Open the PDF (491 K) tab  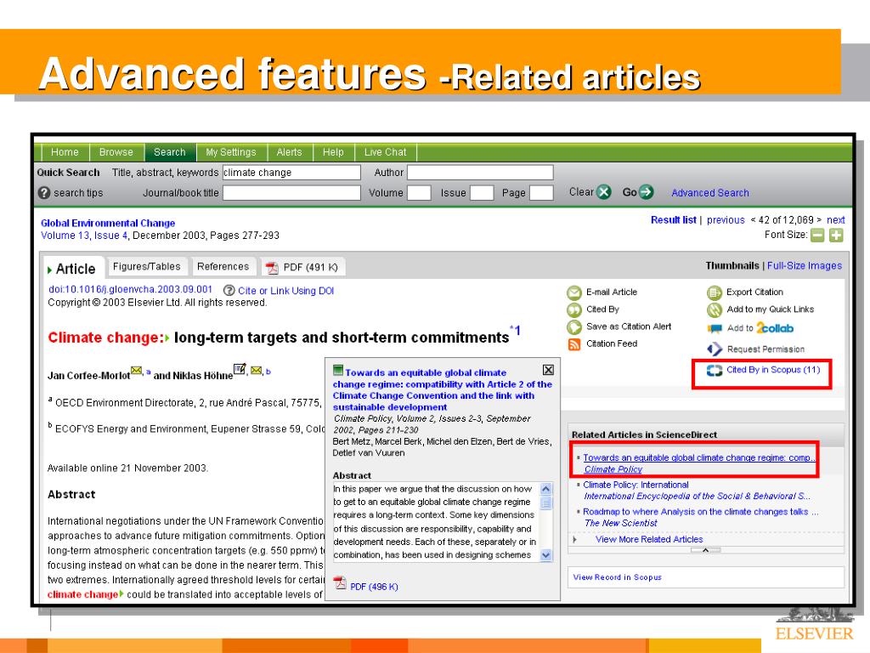(x=302, y=268)
